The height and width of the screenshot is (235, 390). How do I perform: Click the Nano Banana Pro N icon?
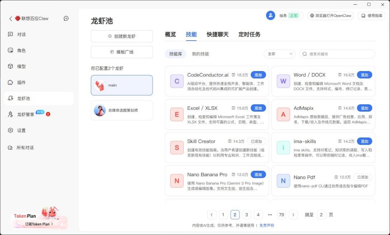click(x=177, y=180)
